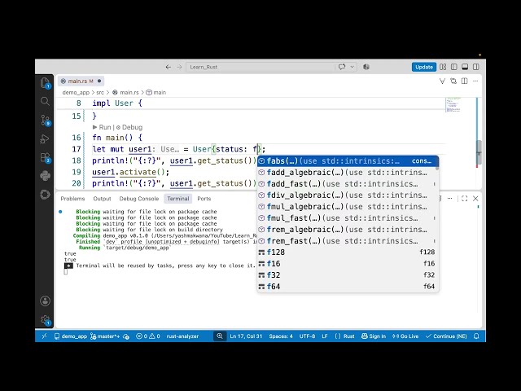Switch to the Ports panel tab
The width and height of the screenshot is (521, 391).
click(204, 199)
